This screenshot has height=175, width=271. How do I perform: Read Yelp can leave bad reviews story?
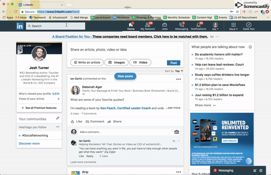(x=219, y=65)
